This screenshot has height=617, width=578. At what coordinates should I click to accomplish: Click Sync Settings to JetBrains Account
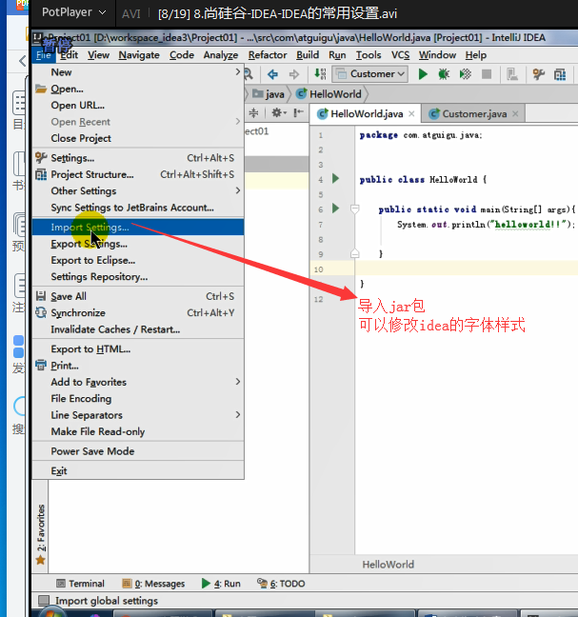138,208
